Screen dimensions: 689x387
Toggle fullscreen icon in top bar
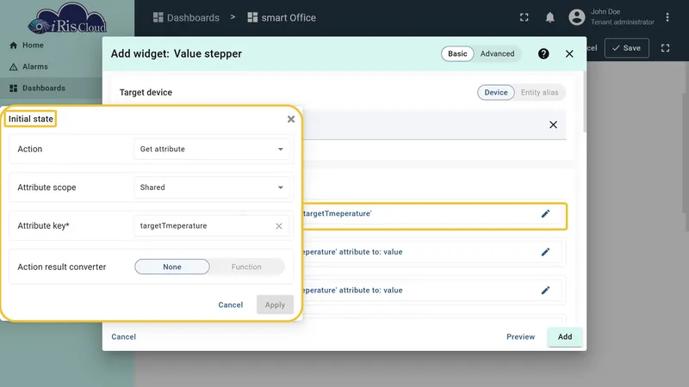525,17
